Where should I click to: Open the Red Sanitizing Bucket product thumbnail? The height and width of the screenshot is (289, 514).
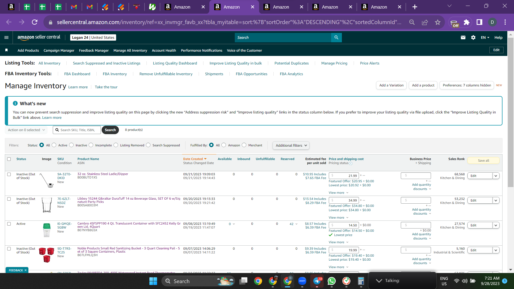[x=47, y=255]
